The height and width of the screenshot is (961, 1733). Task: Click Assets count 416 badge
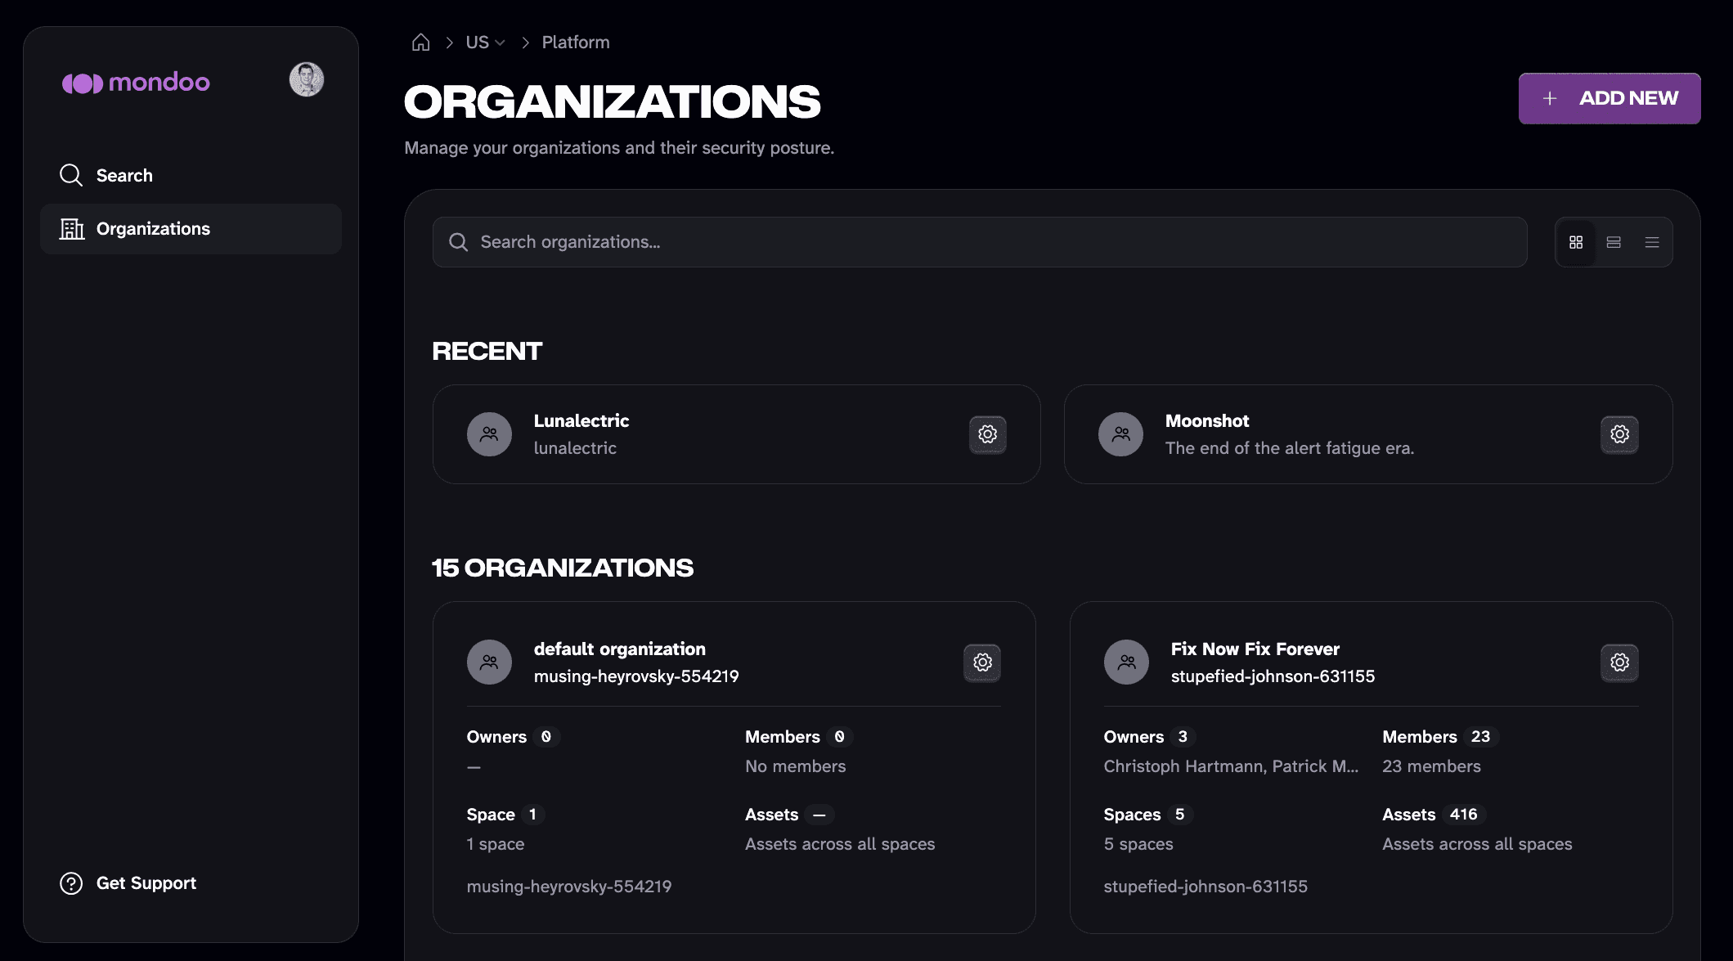point(1463,815)
